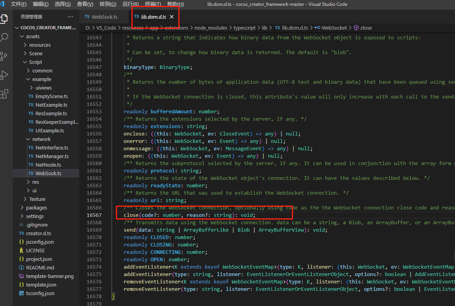
Task: Open the 编辑(E) menu
Action: point(41,4)
